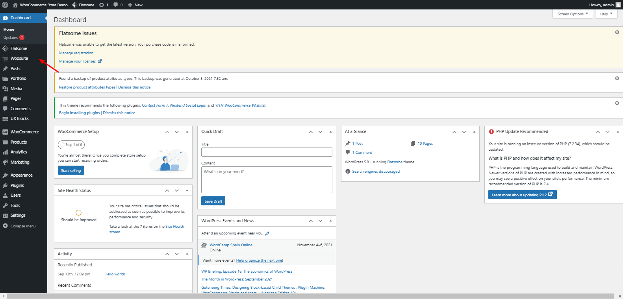Image resolution: width=623 pixels, height=299 pixels.
Task: Click the Users icon in sidebar
Action: click(5, 196)
